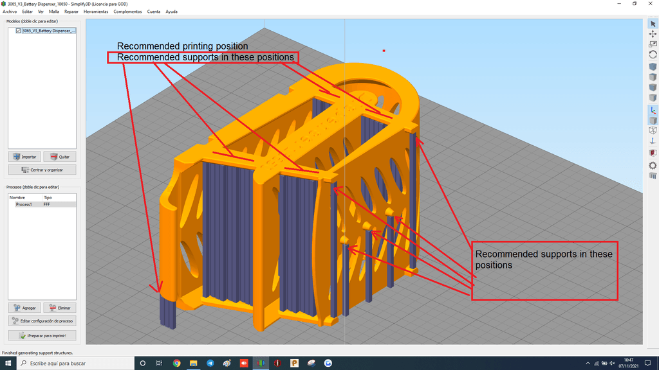
Task: Click the Simplify3D taskbar icon
Action: [x=261, y=364]
